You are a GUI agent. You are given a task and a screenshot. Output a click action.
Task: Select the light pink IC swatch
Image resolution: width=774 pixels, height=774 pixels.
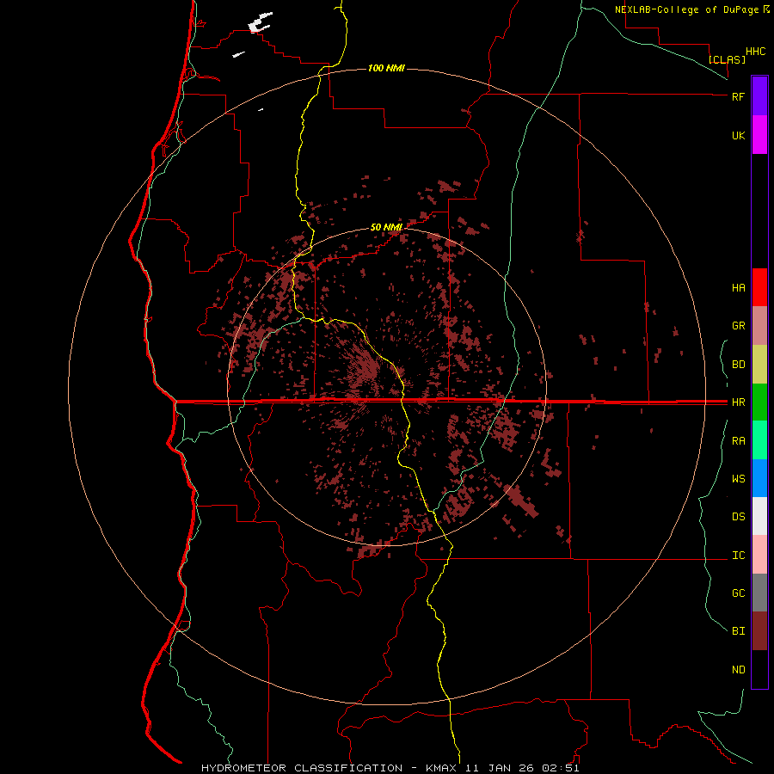[759, 555]
